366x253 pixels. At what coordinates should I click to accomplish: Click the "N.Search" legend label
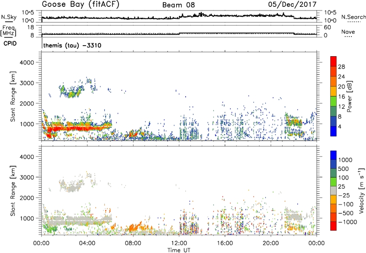coord(353,17)
